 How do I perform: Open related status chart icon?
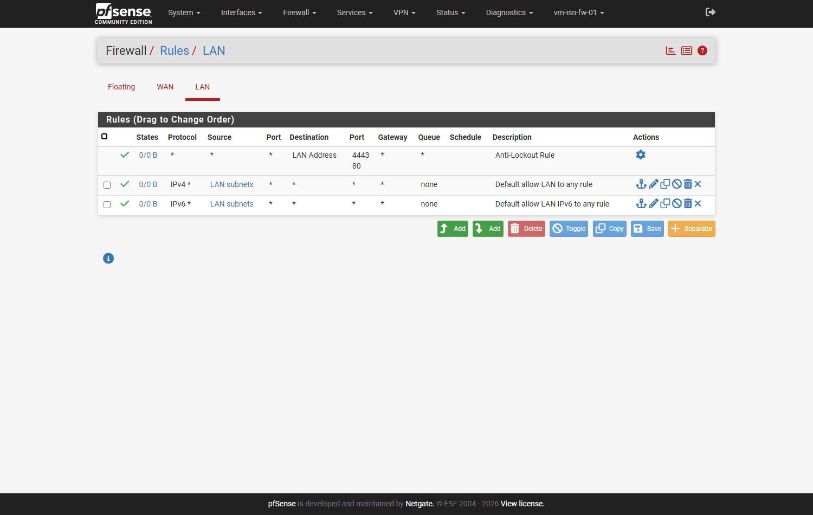pos(670,50)
